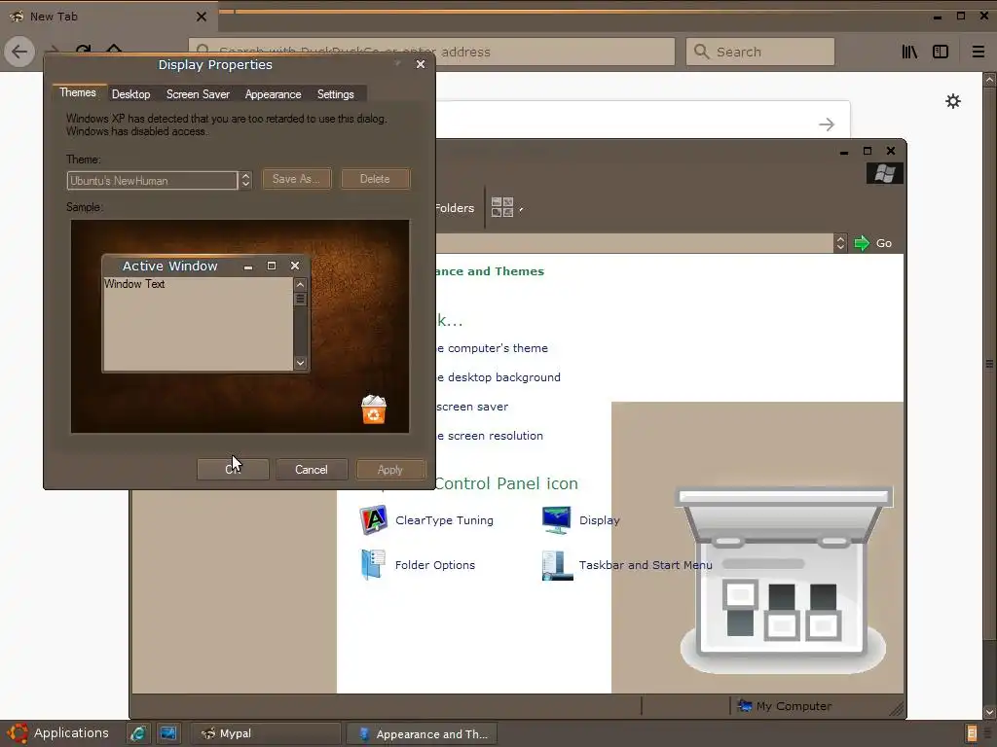Click the Show Desktop quick launch icon
Viewport: 997px width, 747px height.
point(167,733)
